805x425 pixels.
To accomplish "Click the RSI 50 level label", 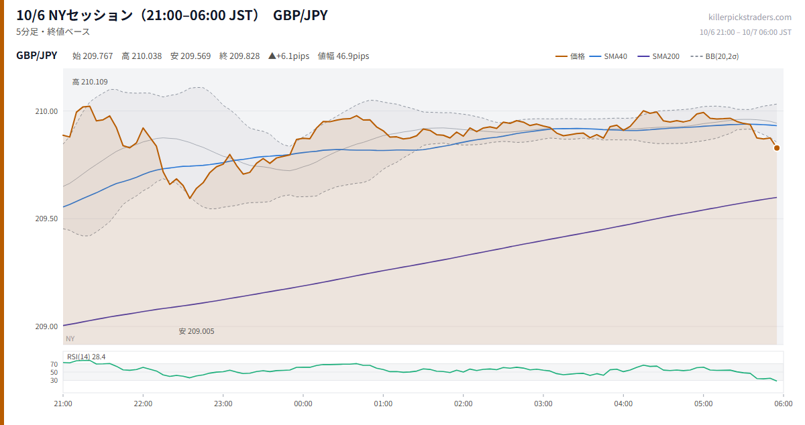I will (54, 372).
